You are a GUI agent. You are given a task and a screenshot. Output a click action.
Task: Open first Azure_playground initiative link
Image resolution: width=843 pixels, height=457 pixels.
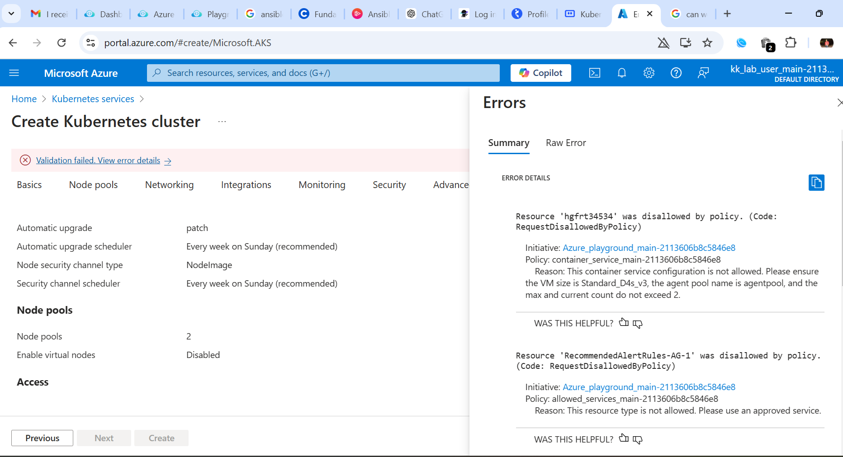coord(649,248)
